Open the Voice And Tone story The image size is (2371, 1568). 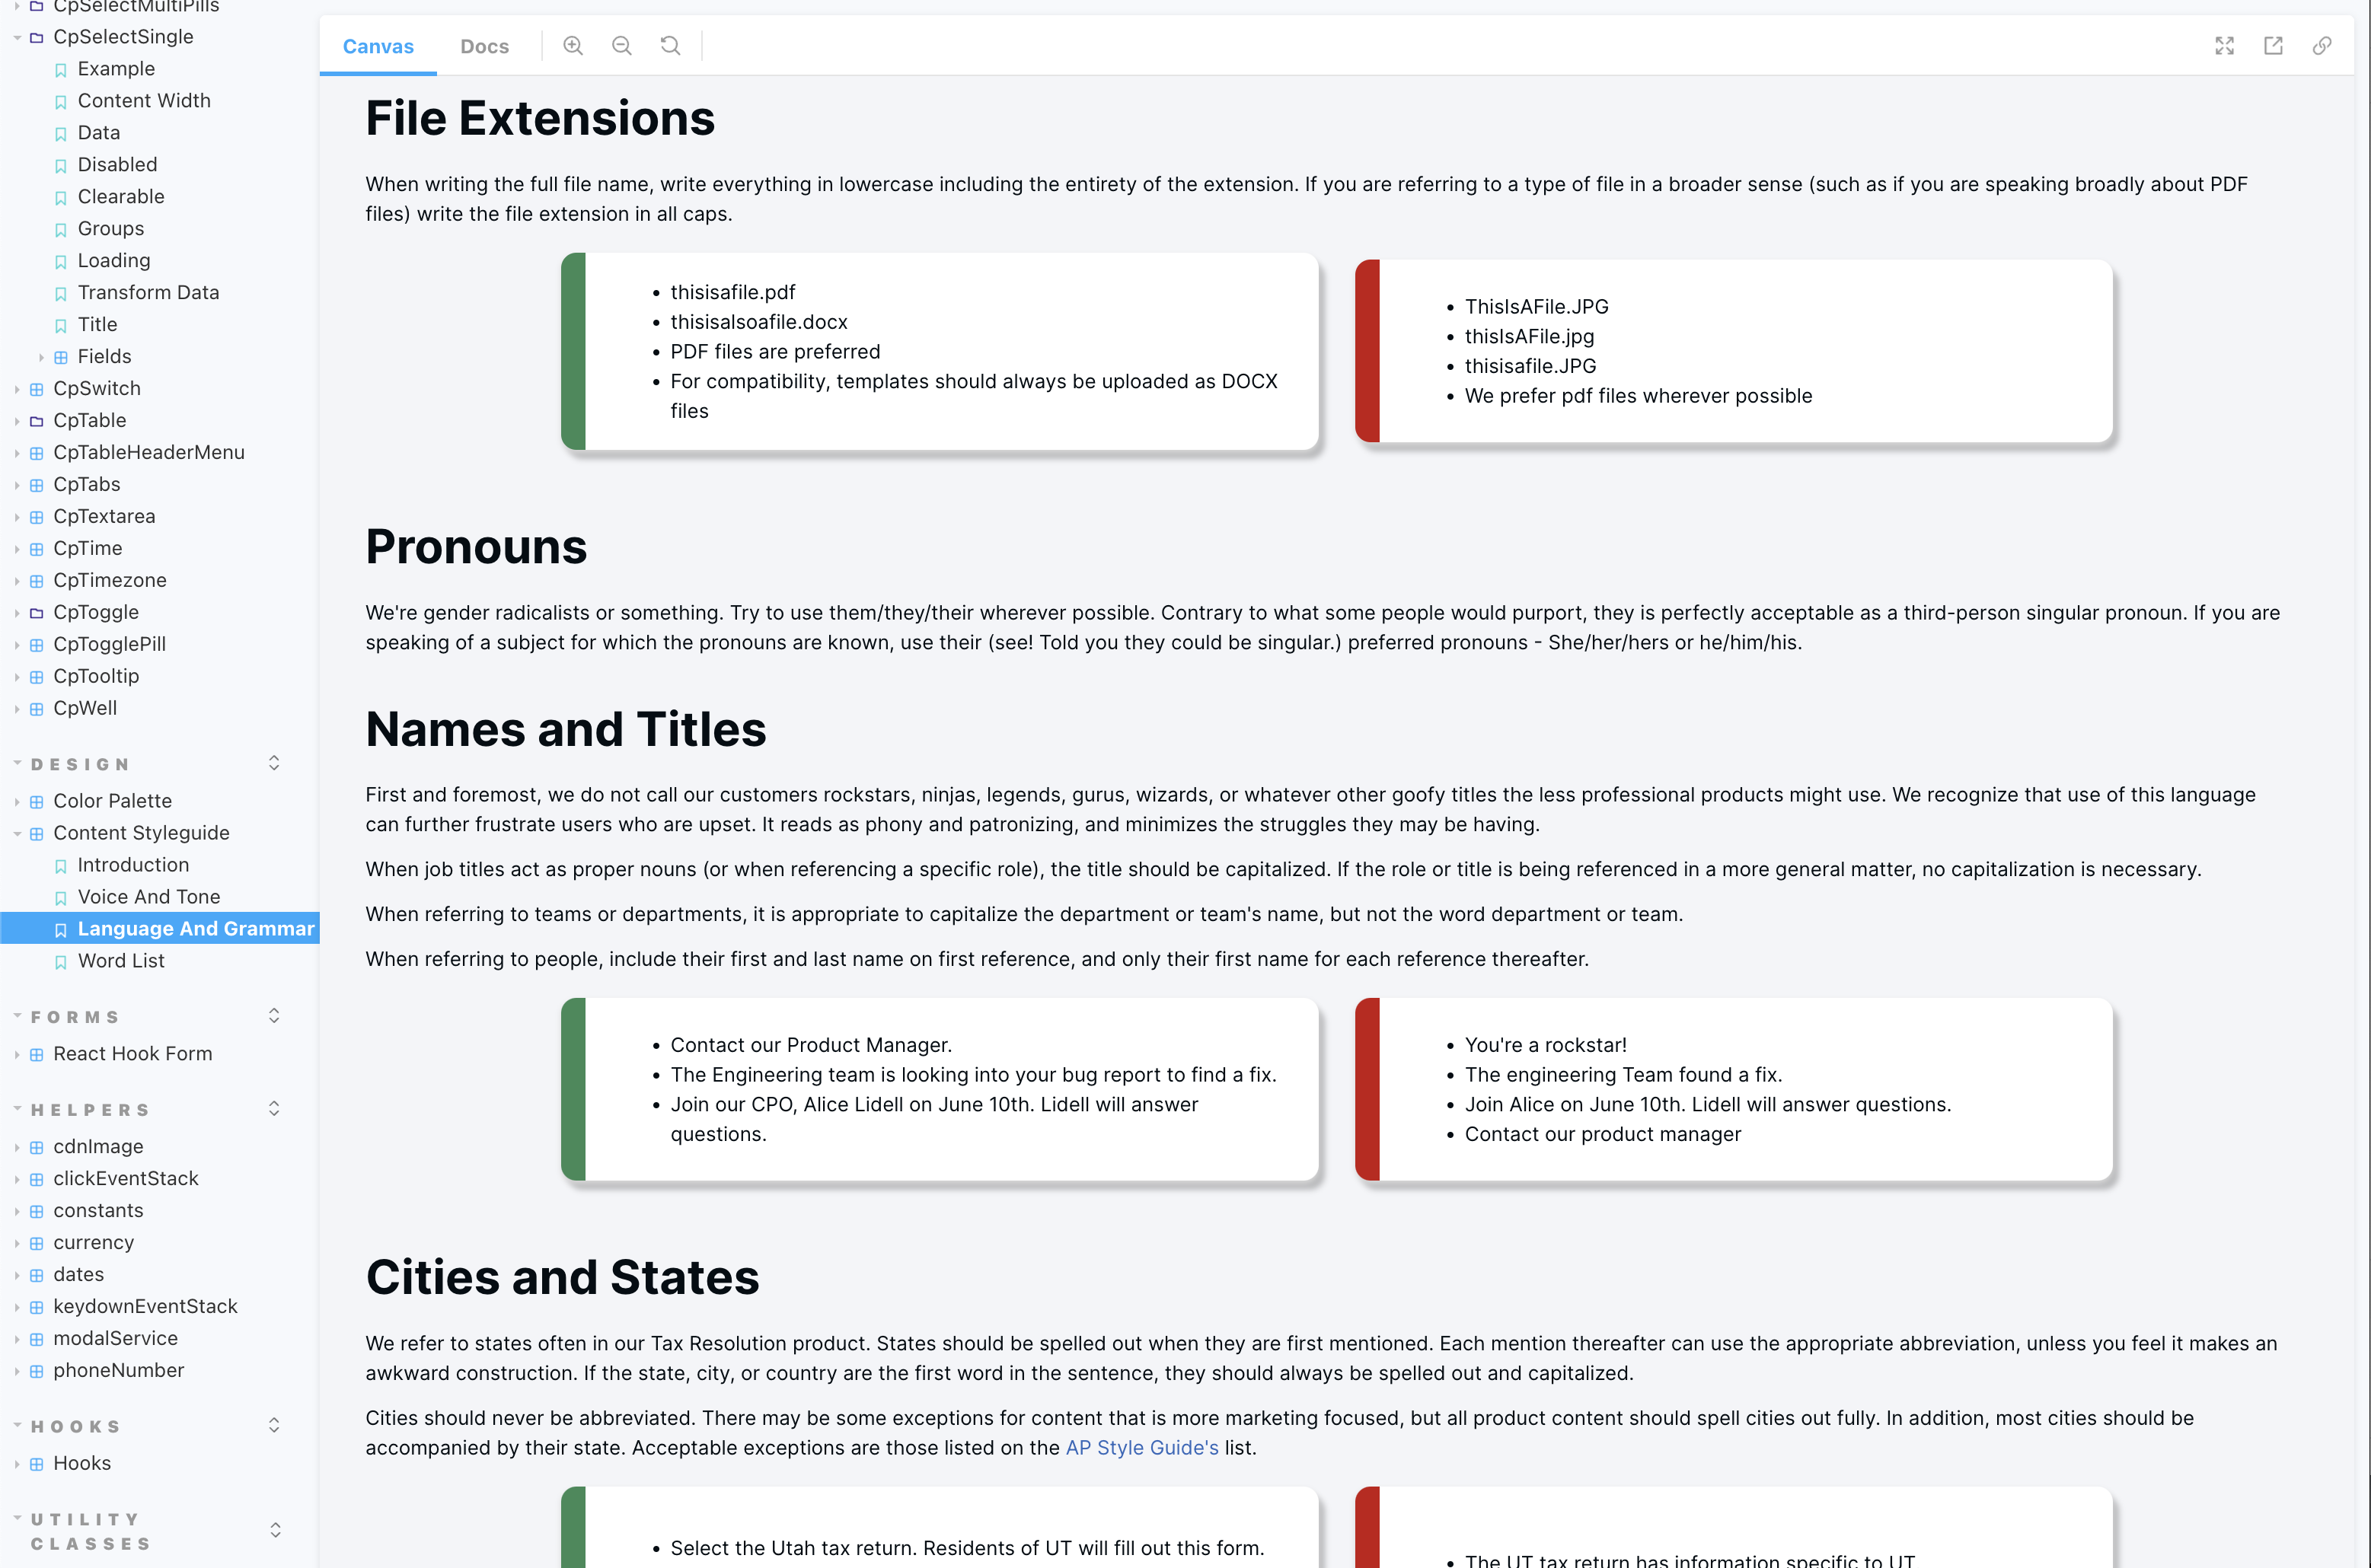[x=149, y=897]
